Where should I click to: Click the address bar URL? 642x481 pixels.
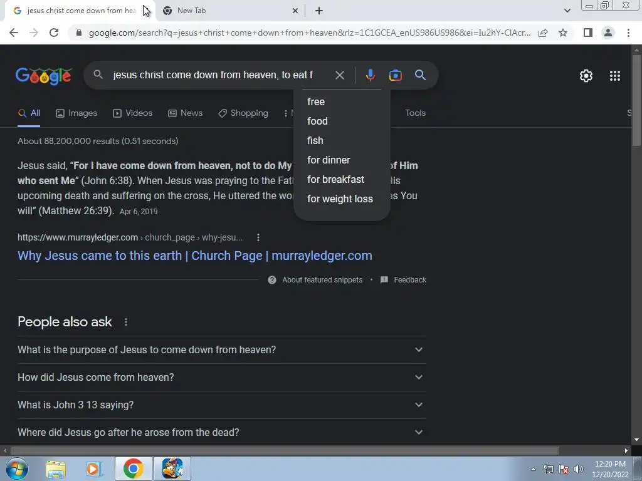coord(310,33)
